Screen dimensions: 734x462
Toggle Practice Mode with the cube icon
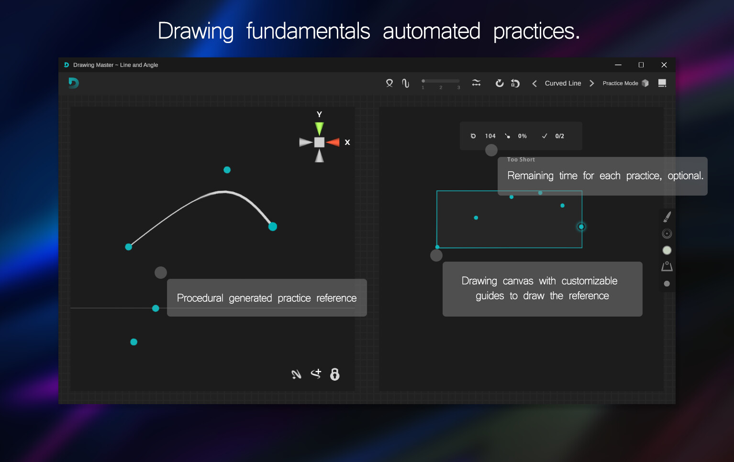(645, 83)
